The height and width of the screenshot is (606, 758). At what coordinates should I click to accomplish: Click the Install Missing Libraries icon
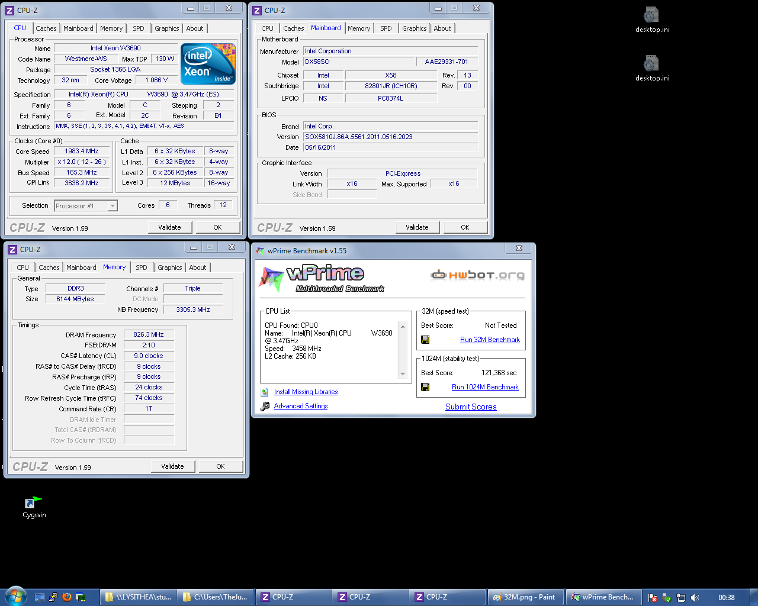pyautogui.click(x=265, y=392)
